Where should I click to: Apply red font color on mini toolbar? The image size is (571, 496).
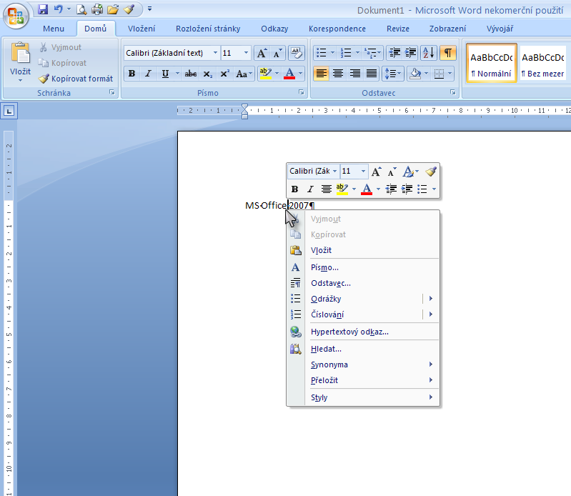[367, 189]
